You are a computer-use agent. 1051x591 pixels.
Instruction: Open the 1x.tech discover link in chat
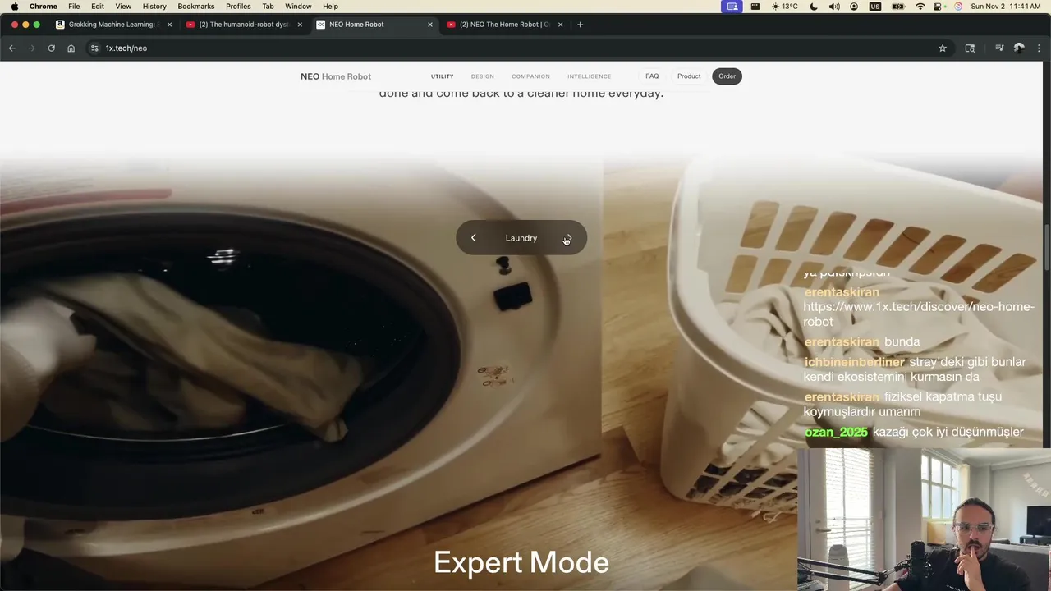point(918,314)
